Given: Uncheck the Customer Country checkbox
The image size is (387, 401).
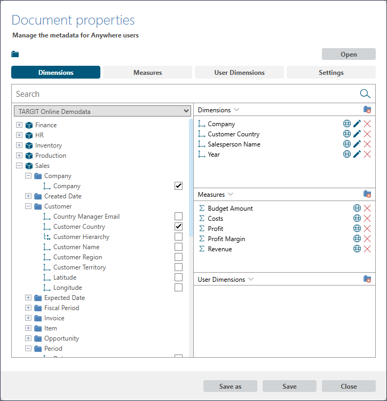Looking at the screenshot, I should pos(178,227).
